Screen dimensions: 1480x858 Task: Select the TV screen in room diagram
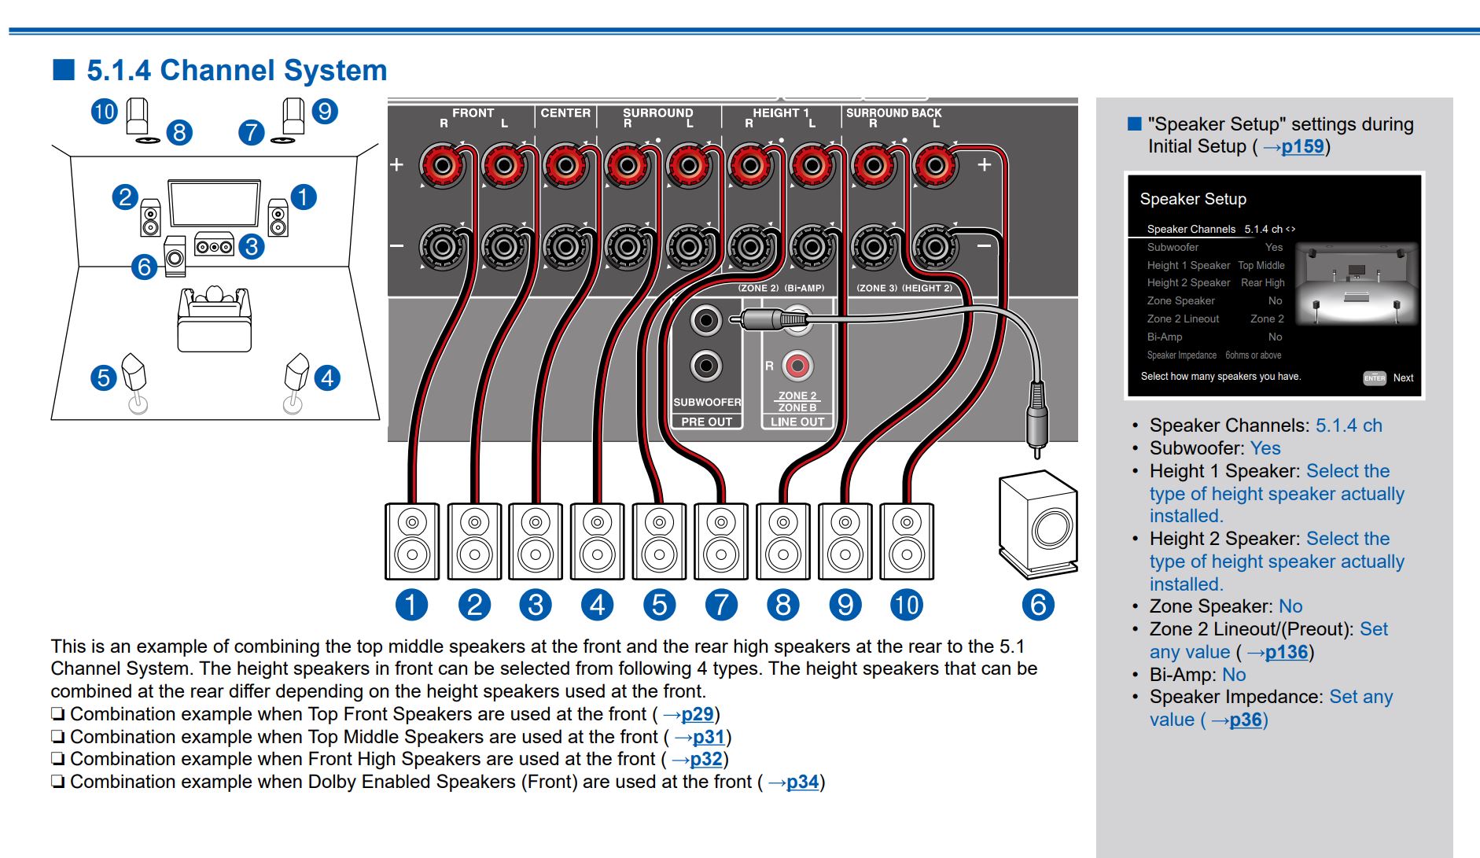pos(214,203)
